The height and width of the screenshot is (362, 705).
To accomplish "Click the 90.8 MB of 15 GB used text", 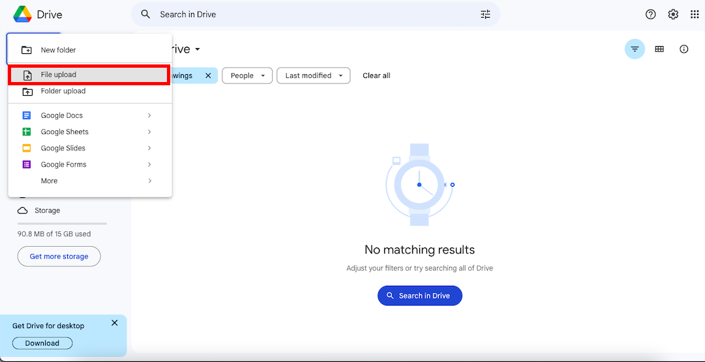I will pyautogui.click(x=54, y=234).
